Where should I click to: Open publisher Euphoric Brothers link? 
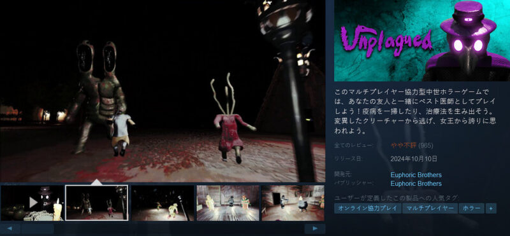pyautogui.click(x=416, y=184)
